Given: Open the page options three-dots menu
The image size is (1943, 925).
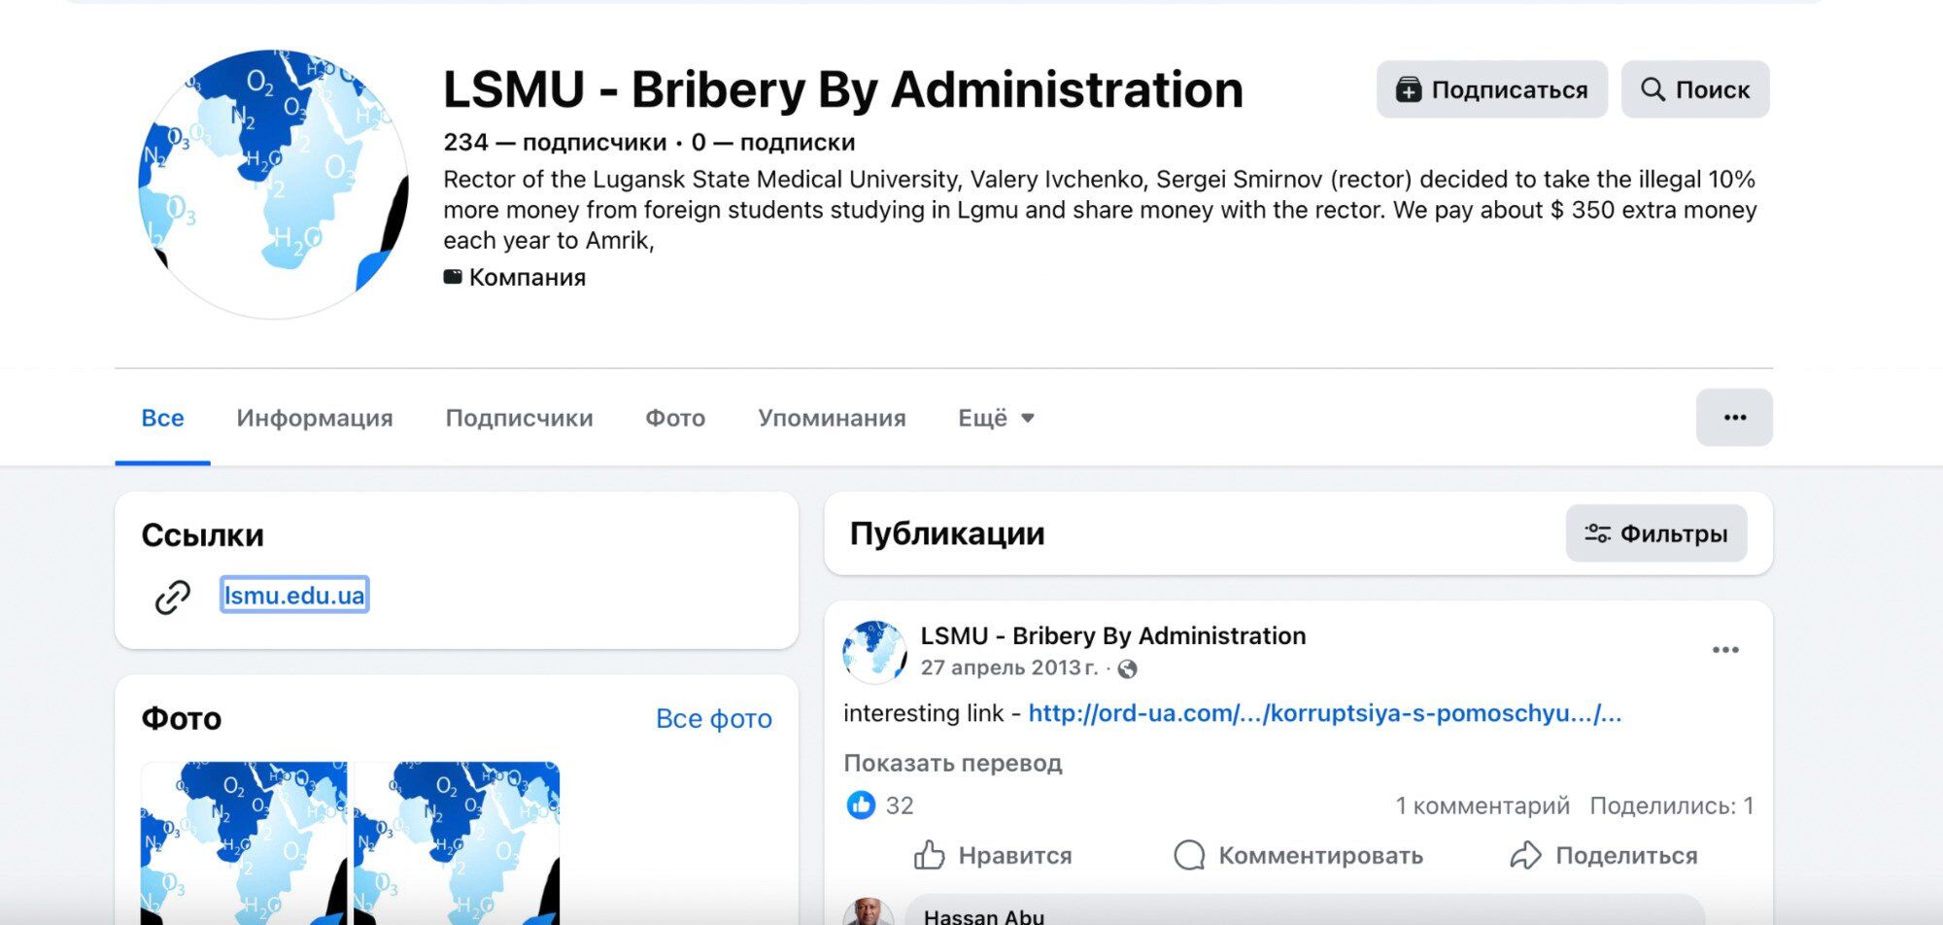Looking at the screenshot, I should coord(1734,418).
